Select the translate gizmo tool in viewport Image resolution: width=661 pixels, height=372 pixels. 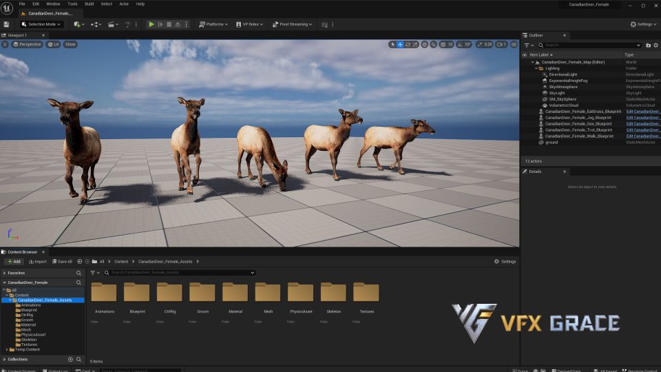point(400,44)
